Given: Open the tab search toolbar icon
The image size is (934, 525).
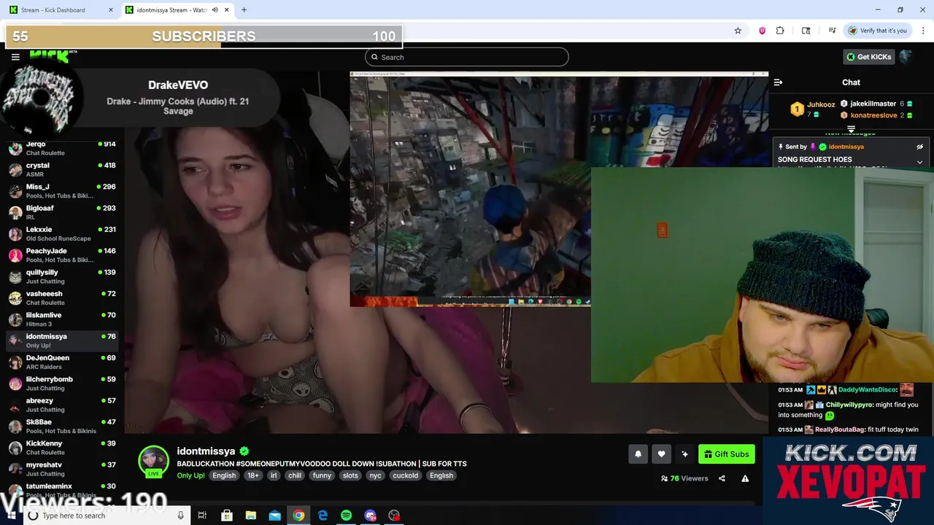Looking at the screenshot, I should click(x=806, y=31).
